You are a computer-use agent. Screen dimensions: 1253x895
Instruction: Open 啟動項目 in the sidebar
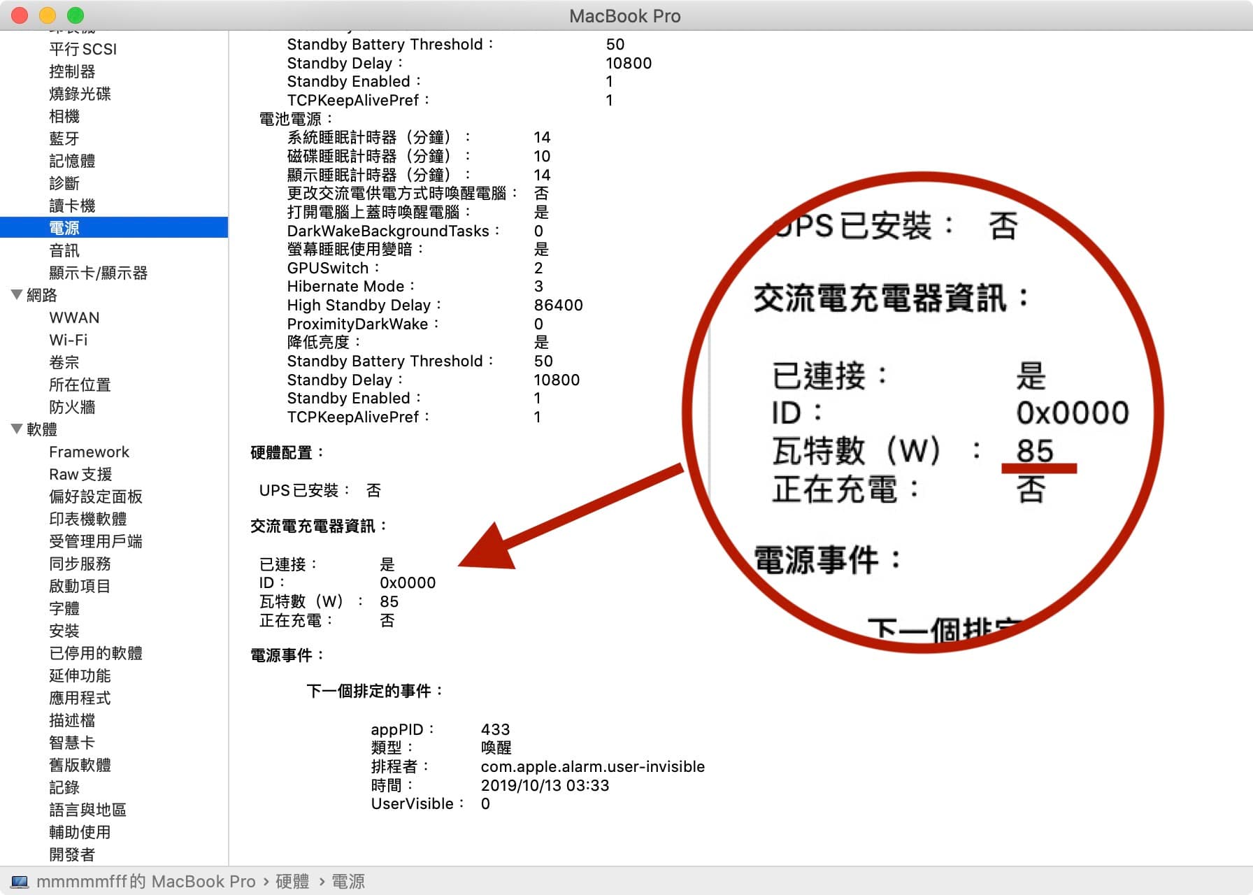click(80, 586)
